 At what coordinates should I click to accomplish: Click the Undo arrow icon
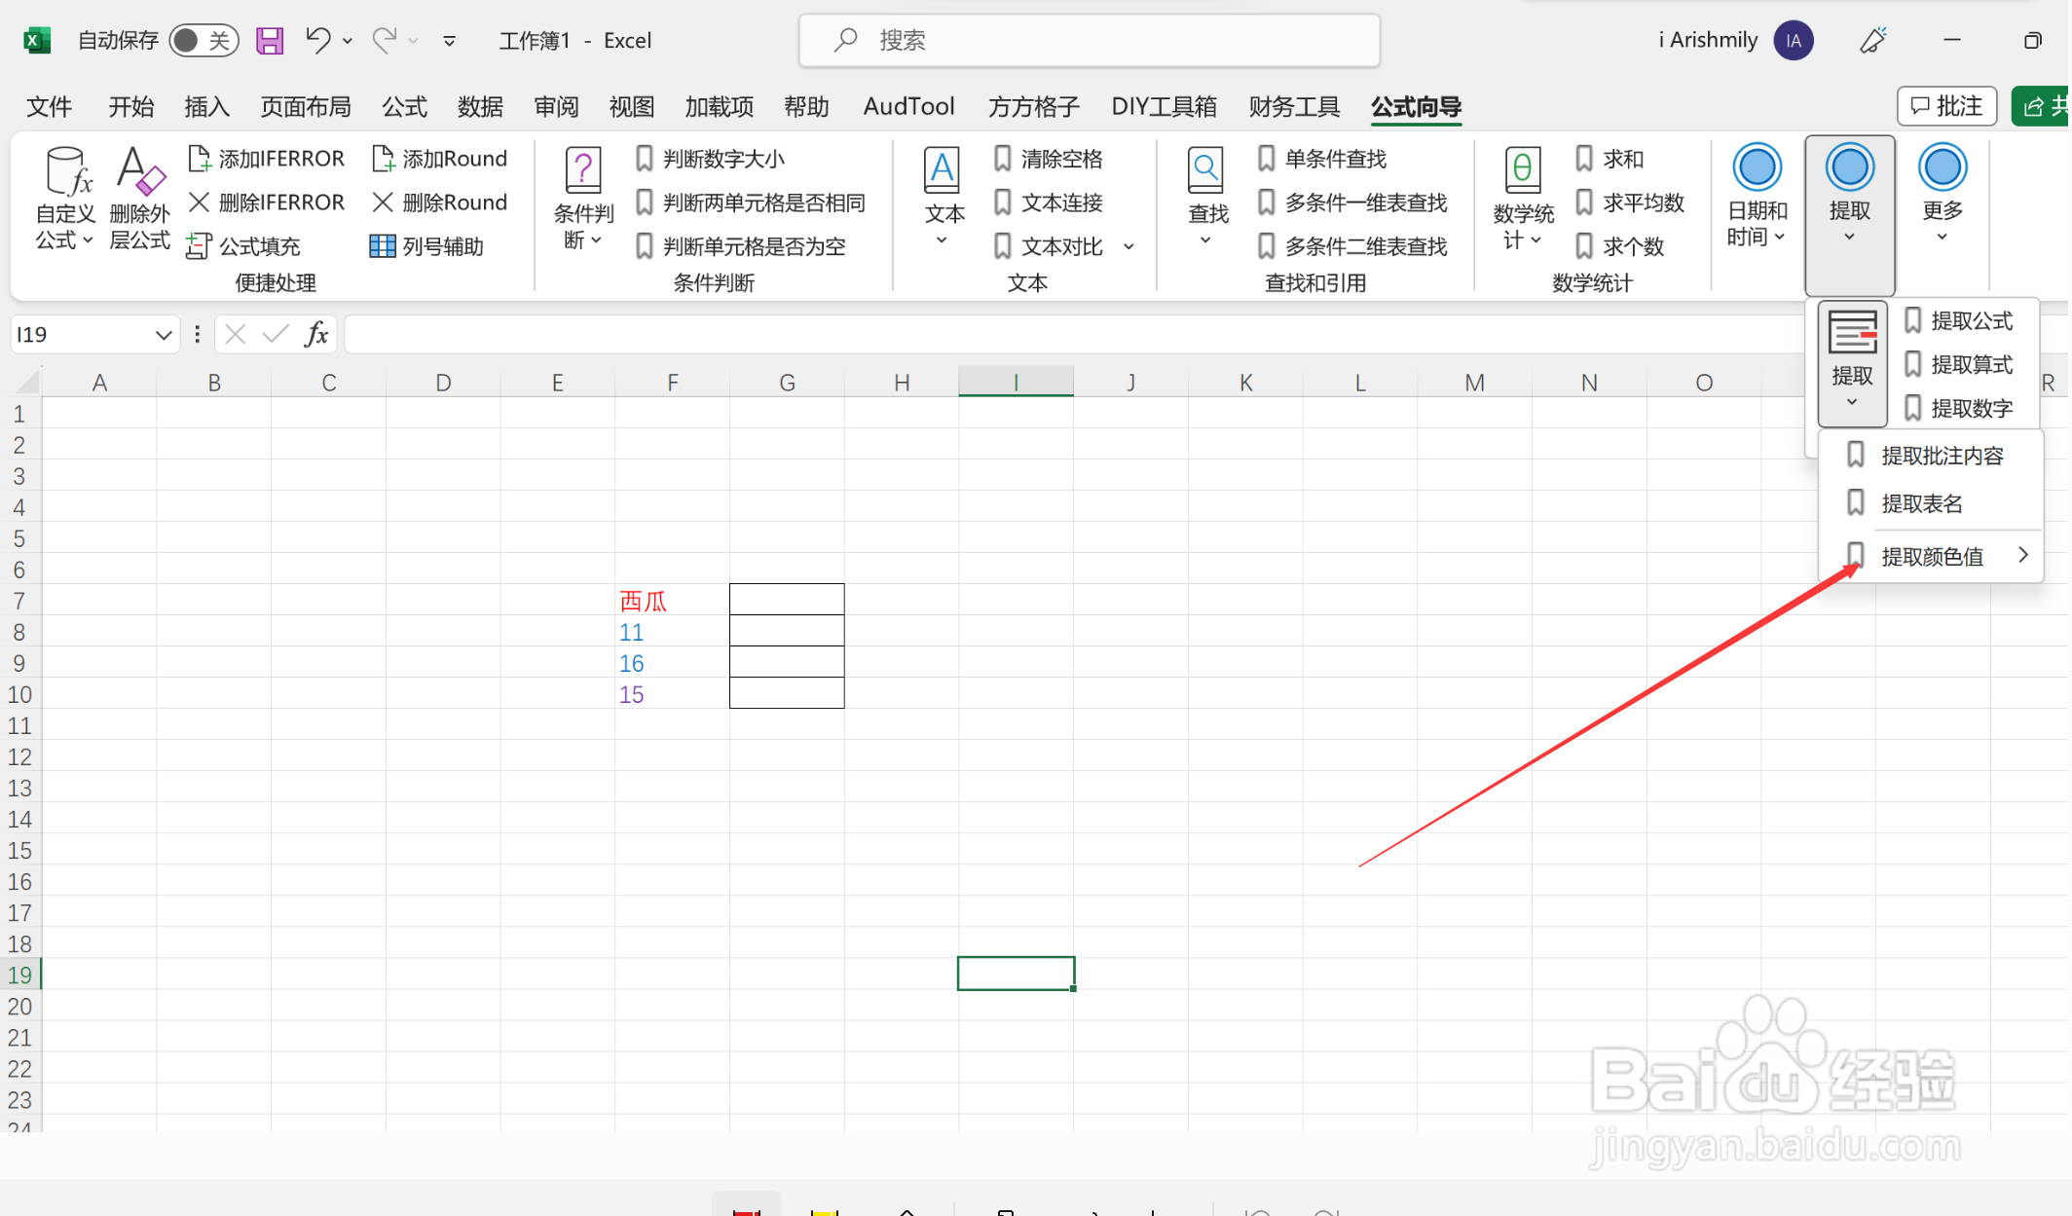(x=317, y=40)
